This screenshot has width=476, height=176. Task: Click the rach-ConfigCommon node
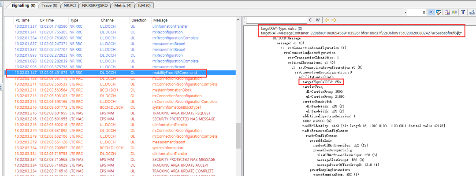pos(322,136)
